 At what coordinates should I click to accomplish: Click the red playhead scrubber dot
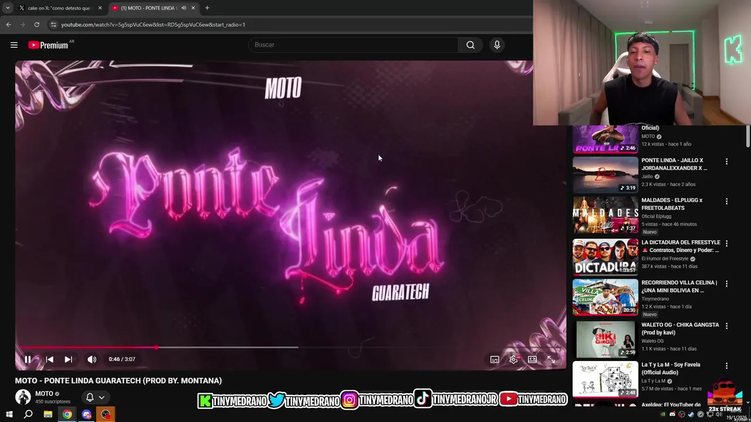156,348
